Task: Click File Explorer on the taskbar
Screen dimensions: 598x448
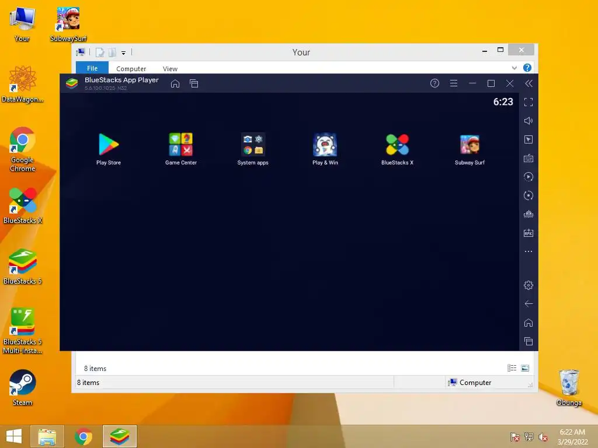Action: click(x=47, y=436)
